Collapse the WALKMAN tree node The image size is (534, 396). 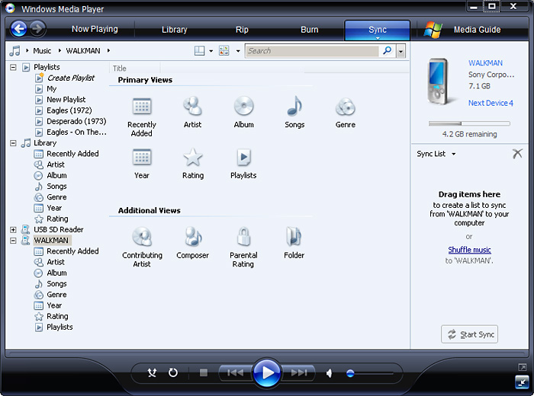pos(13,241)
